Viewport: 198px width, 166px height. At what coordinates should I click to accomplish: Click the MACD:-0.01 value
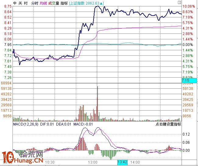(83, 124)
